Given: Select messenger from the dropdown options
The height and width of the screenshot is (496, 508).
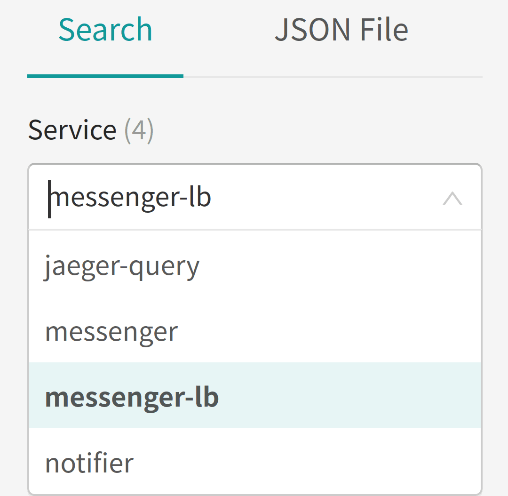Looking at the screenshot, I should (x=111, y=331).
